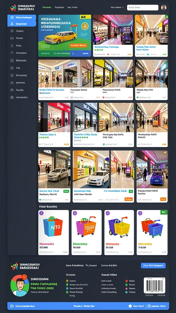
Task: Select the people icon in the blue sidebar section
Action: (12, 24)
